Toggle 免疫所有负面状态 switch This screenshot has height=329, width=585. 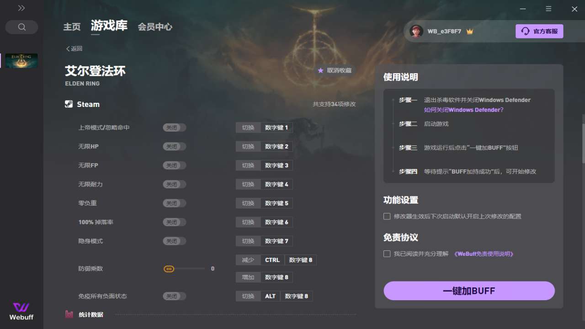175,297
